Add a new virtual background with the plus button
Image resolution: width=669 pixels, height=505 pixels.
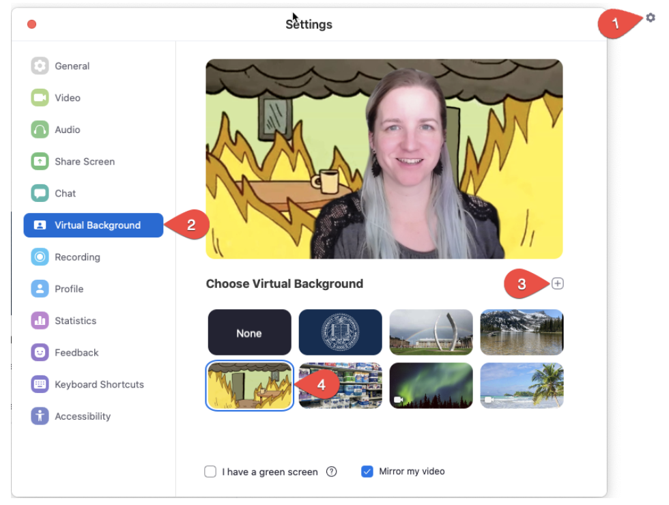(x=557, y=283)
